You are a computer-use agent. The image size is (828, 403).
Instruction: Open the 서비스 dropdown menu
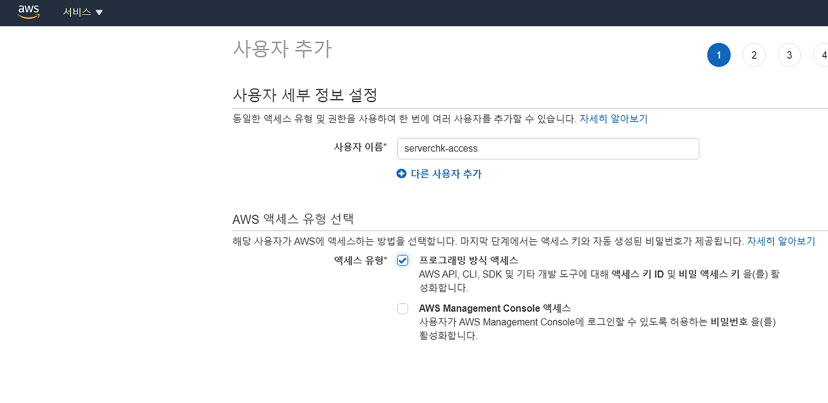pyautogui.click(x=83, y=12)
